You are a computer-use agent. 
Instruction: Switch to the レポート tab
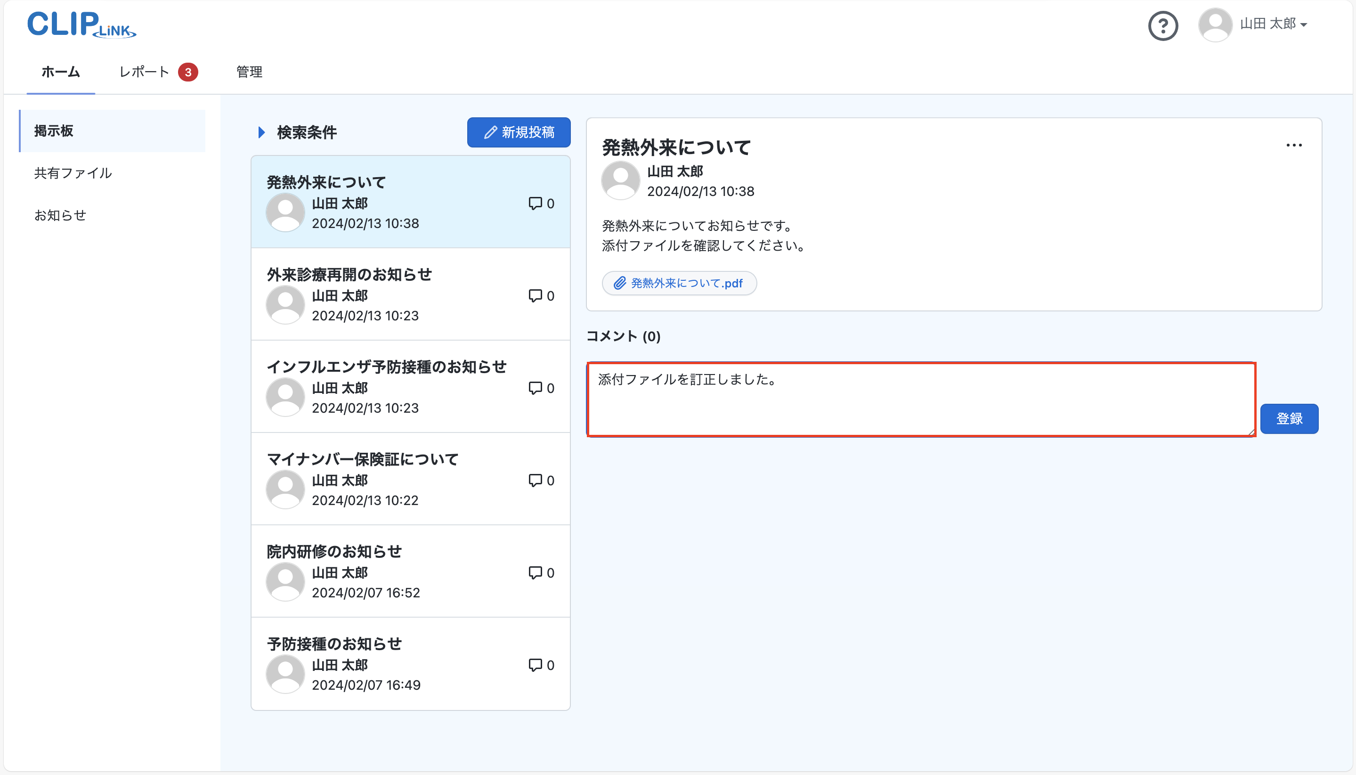click(144, 72)
